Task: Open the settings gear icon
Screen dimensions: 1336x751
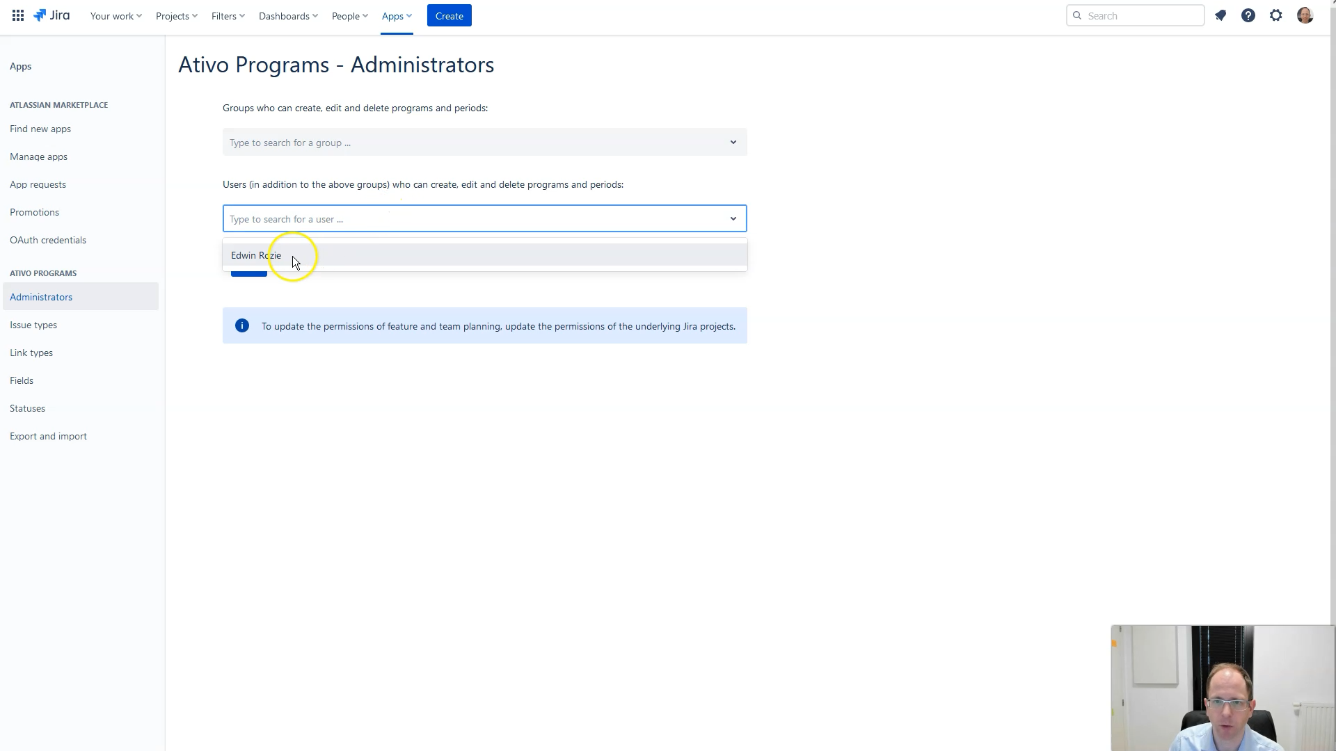Action: (1276, 15)
